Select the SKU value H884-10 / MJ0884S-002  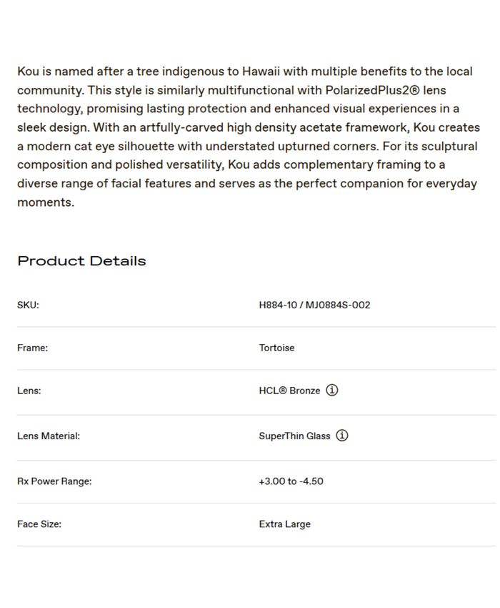[x=314, y=305]
